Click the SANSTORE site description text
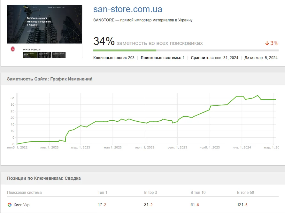285x213 pixels. point(143,20)
